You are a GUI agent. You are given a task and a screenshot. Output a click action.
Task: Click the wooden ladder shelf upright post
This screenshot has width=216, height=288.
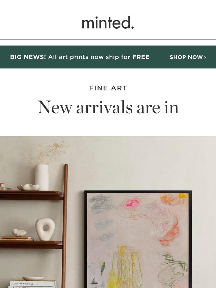(x=65, y=226)
